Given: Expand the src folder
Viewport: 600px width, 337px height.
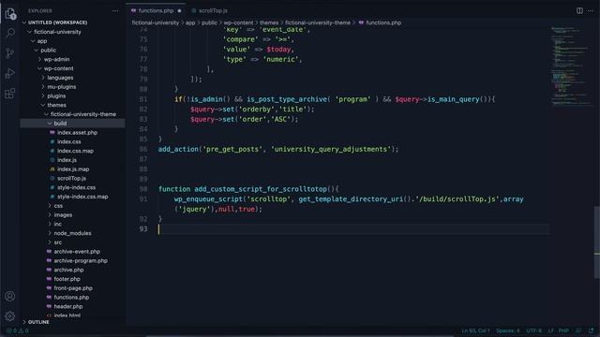Looking at the screenshot, I should 58,242.
